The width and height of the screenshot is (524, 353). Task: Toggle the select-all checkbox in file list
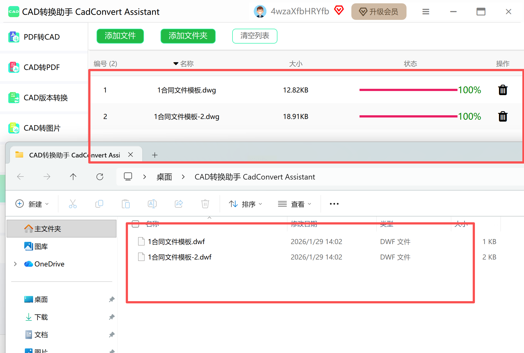pos(135,224)
